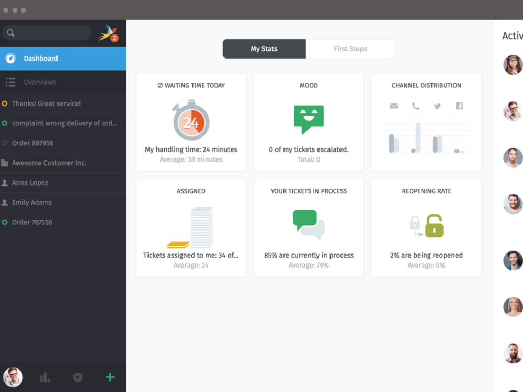Click green status circle of Order 787556
Screen dimensions: 523x392
(5, 222)
